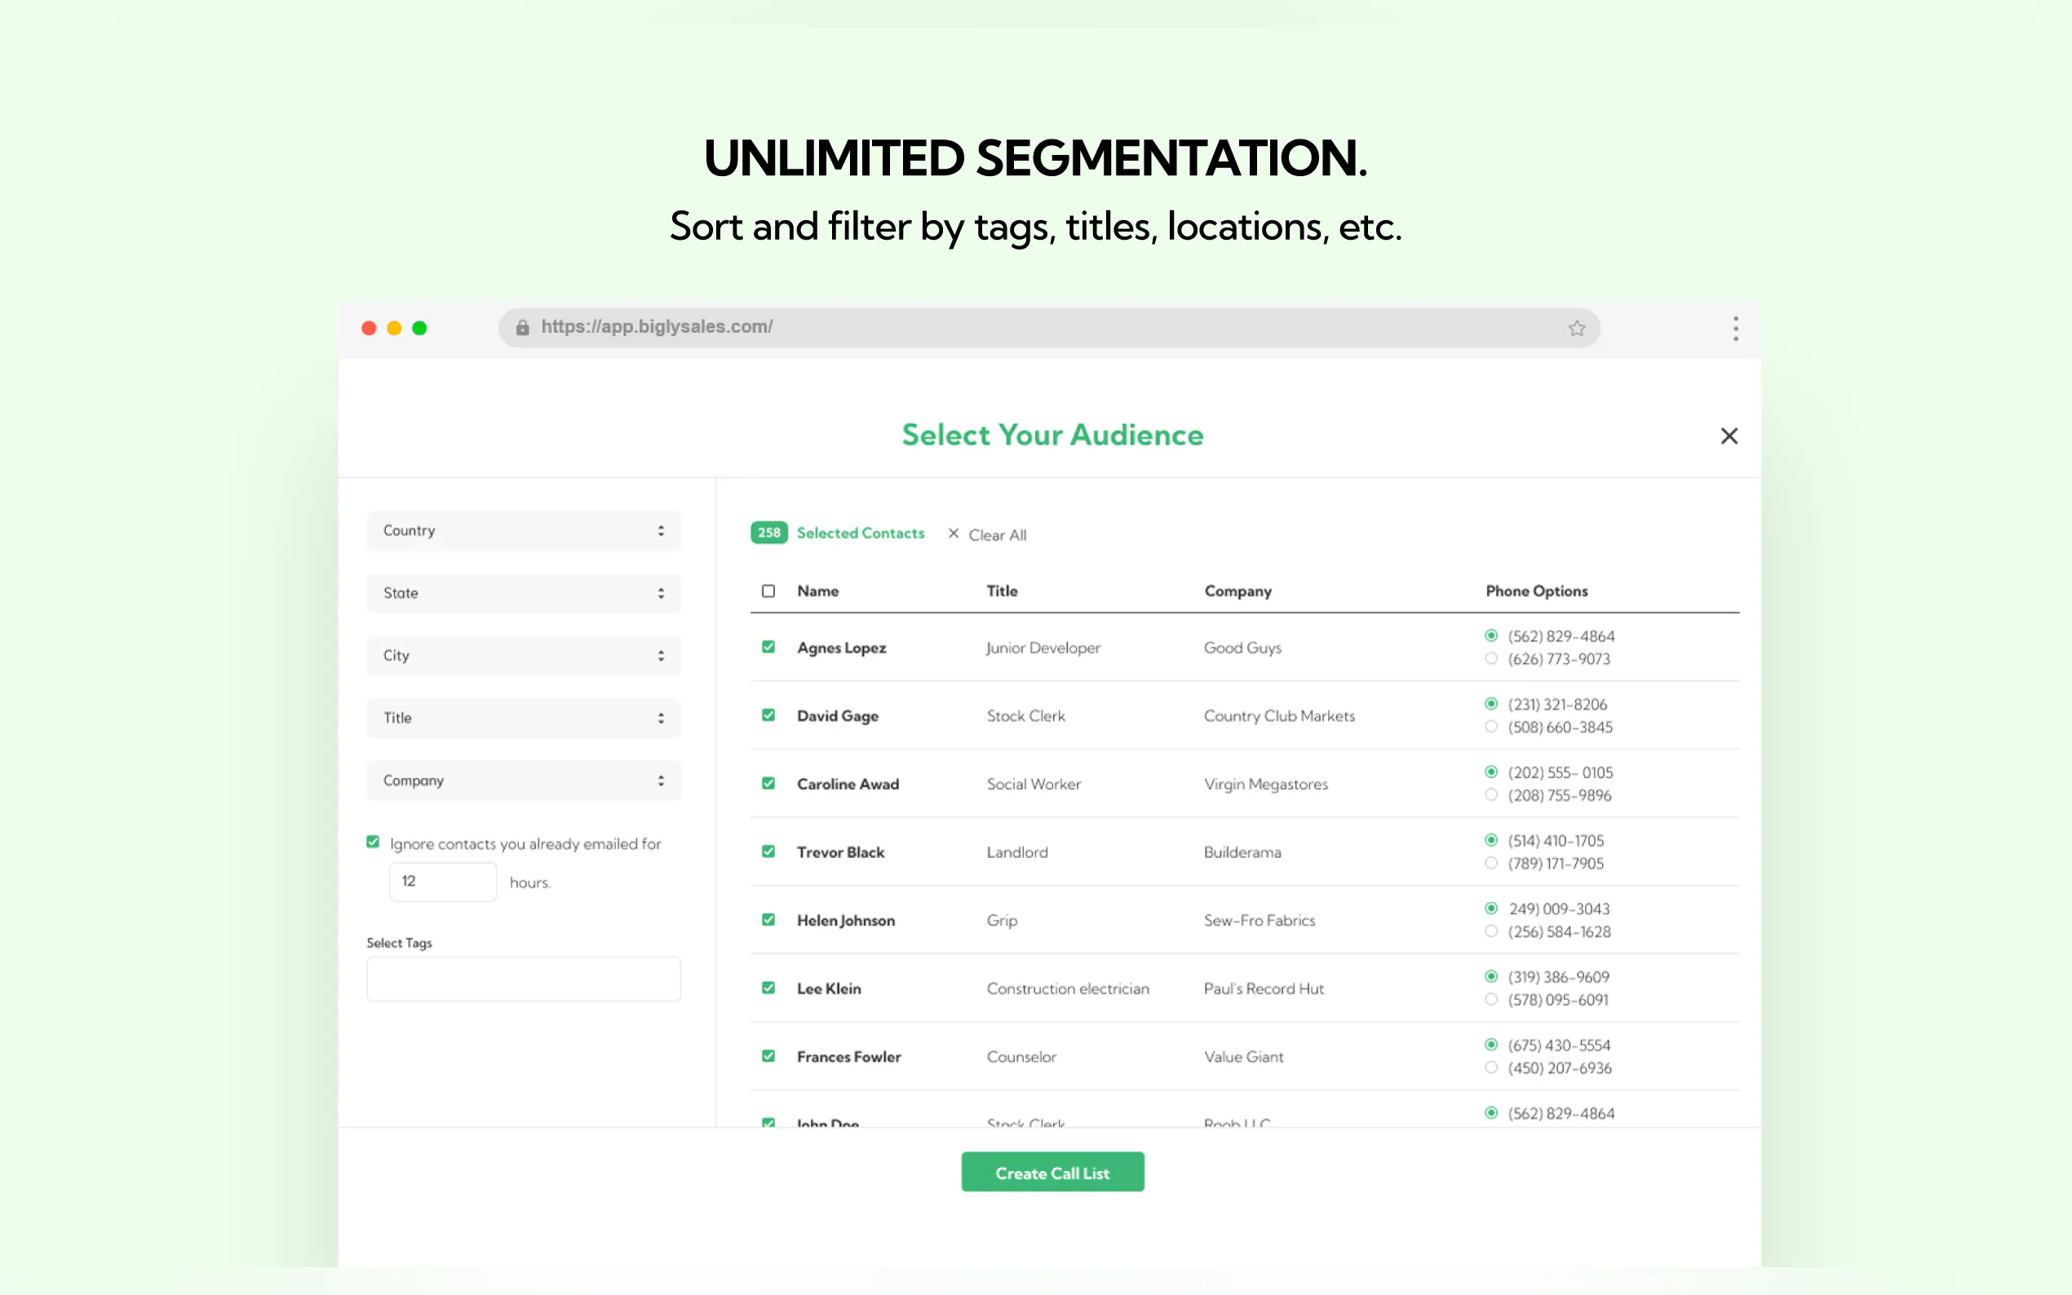
Task: Close the Select Your Audience dialog
Action: pos(1729,436)
